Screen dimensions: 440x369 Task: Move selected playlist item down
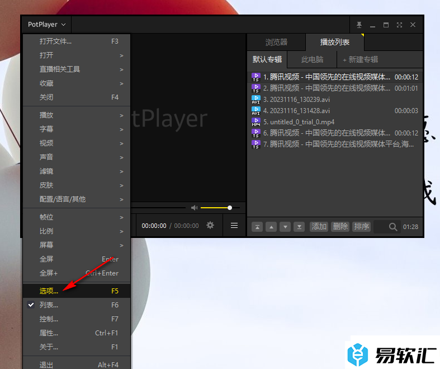point(285,227)
